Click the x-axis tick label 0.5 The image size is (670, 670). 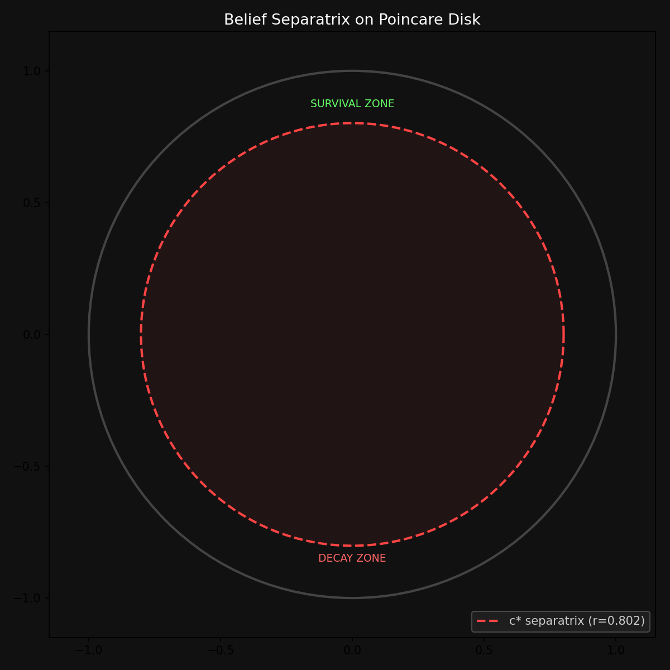pos(484,650)
